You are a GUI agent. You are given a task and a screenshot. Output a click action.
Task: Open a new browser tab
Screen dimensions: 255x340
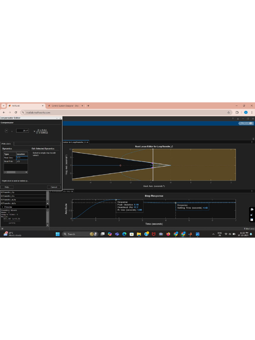tap(88, 106)
